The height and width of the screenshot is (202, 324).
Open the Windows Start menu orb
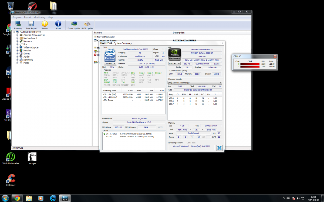5,198
